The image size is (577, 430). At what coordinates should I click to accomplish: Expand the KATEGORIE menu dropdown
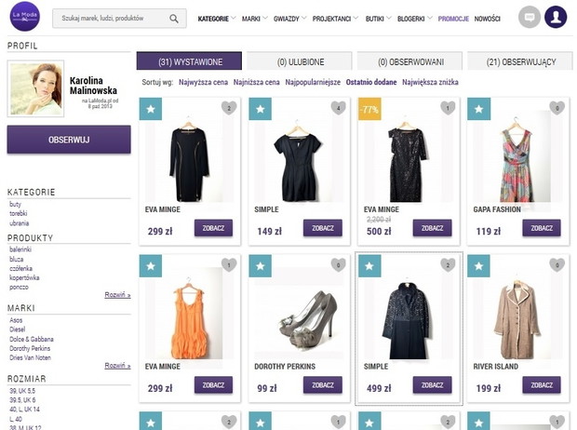(217, 19)
